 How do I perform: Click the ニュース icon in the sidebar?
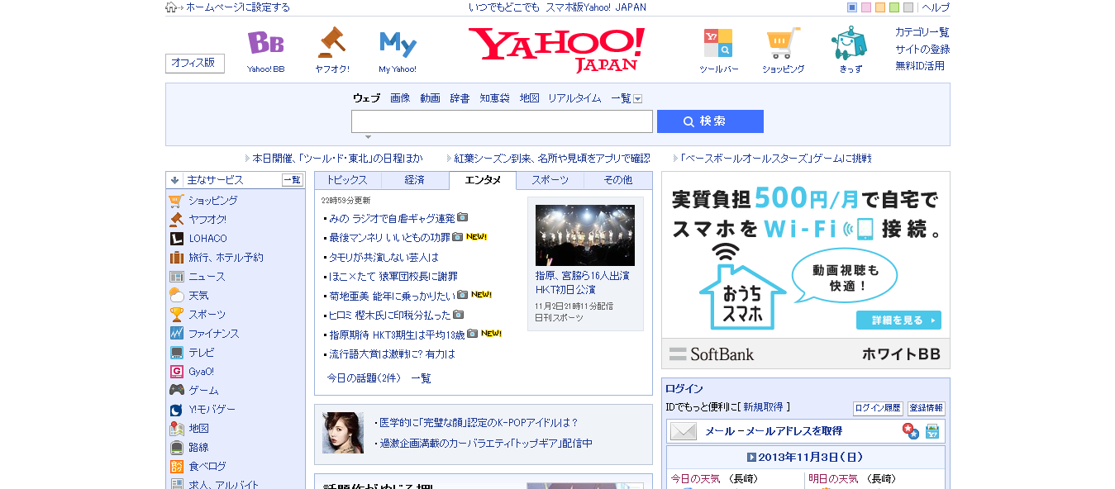176,276
